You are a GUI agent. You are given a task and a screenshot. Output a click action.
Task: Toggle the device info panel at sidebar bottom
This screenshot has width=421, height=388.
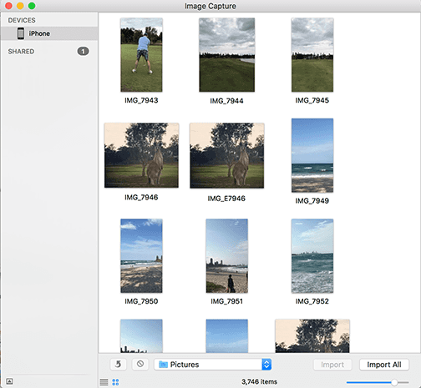click(x=9, y=381)
